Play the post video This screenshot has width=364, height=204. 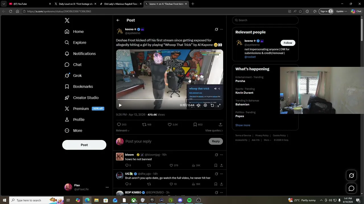(x=120, y=105)
